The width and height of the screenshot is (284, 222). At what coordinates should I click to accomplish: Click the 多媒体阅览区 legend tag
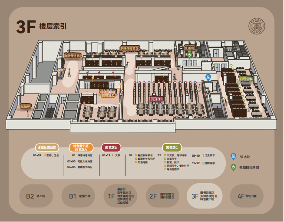click(47, 147)
